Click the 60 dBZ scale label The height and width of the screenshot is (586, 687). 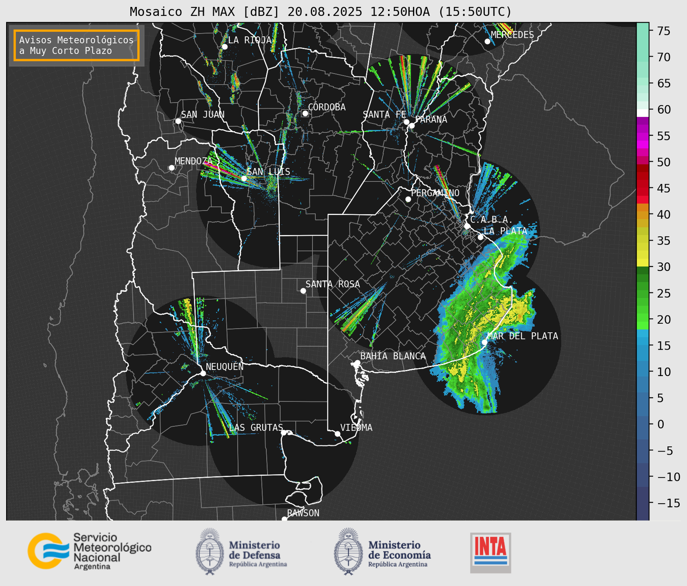click(663, 110)
